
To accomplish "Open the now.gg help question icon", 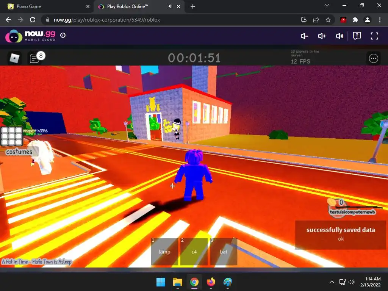I will [357, 36].
